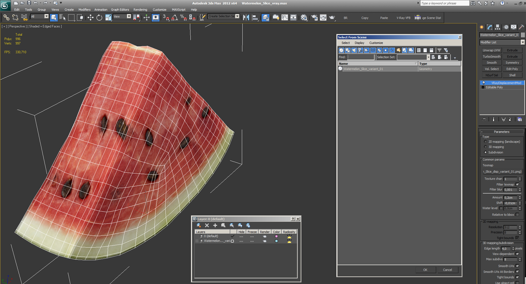This screenshot has width=526, height=284.
Task: Click the Unwrap UVW modifier button
Action: [492, 50]
